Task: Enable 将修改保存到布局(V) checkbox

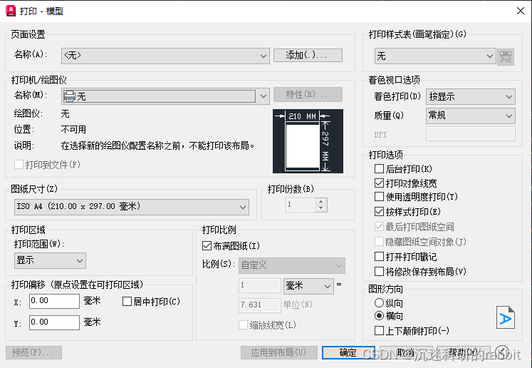Action: click(379, 272)
